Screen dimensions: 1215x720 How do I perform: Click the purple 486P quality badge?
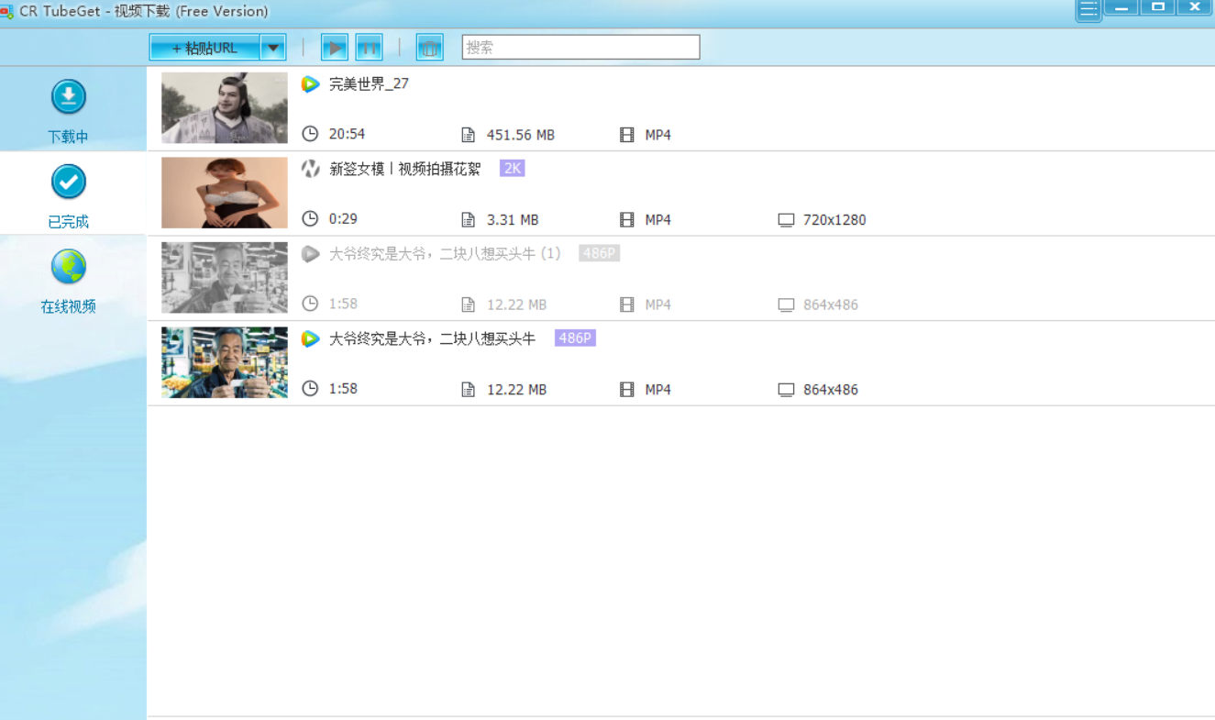[x=575, y=338]
